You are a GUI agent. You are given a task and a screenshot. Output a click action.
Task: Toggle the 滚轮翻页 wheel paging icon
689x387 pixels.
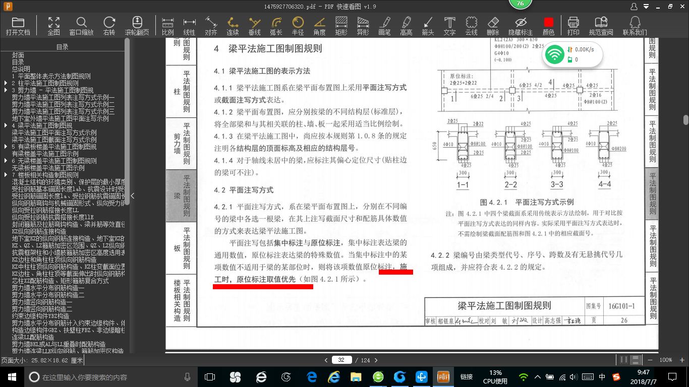[x=137, y=26]
